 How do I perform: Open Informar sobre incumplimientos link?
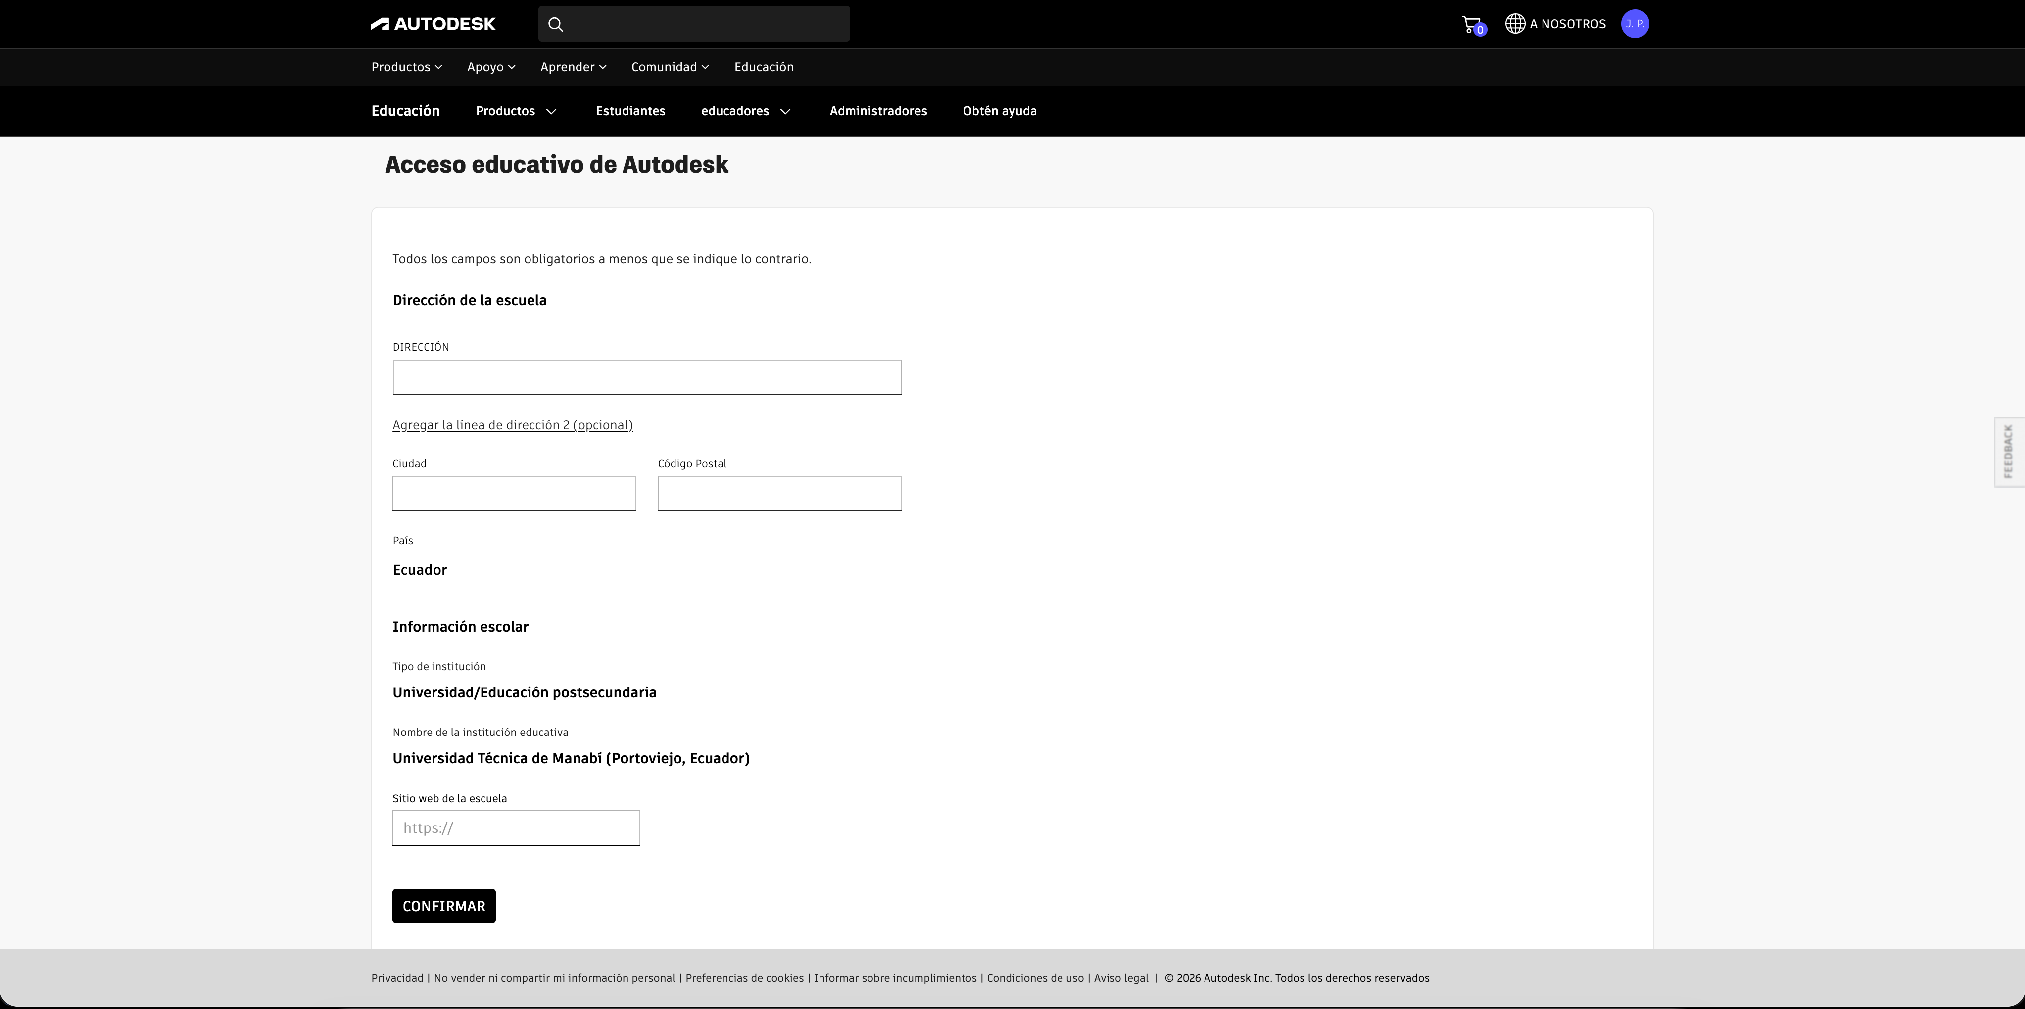tap(895, 978)
